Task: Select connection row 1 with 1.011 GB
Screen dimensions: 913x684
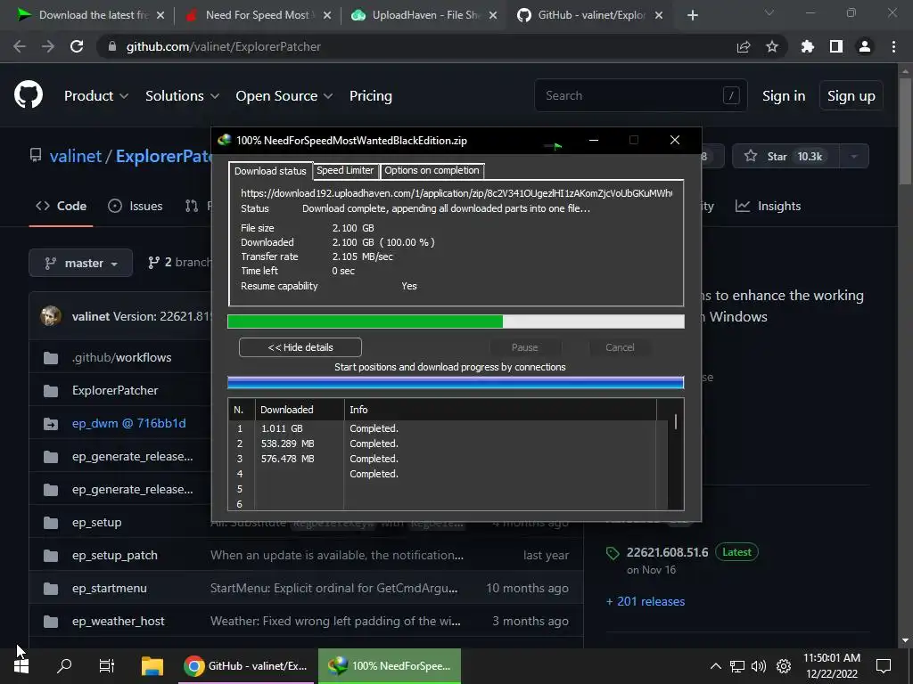Action: click(448, 428)
